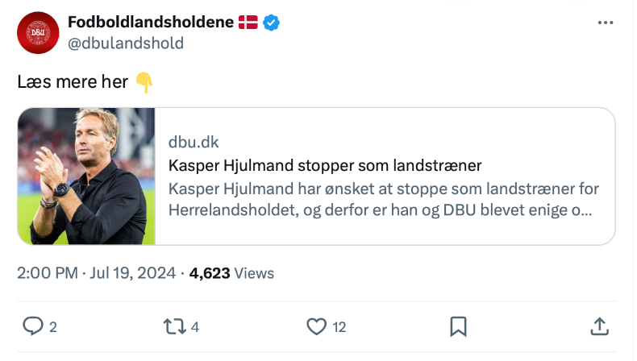The height and width of the screenshot is (361, 637).
Task: Like the tweet with the heart icon
Action: coord(315,326)
